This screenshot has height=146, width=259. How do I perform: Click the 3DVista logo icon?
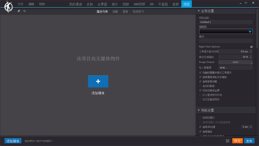pyautogui.click(x=8, y=7)
